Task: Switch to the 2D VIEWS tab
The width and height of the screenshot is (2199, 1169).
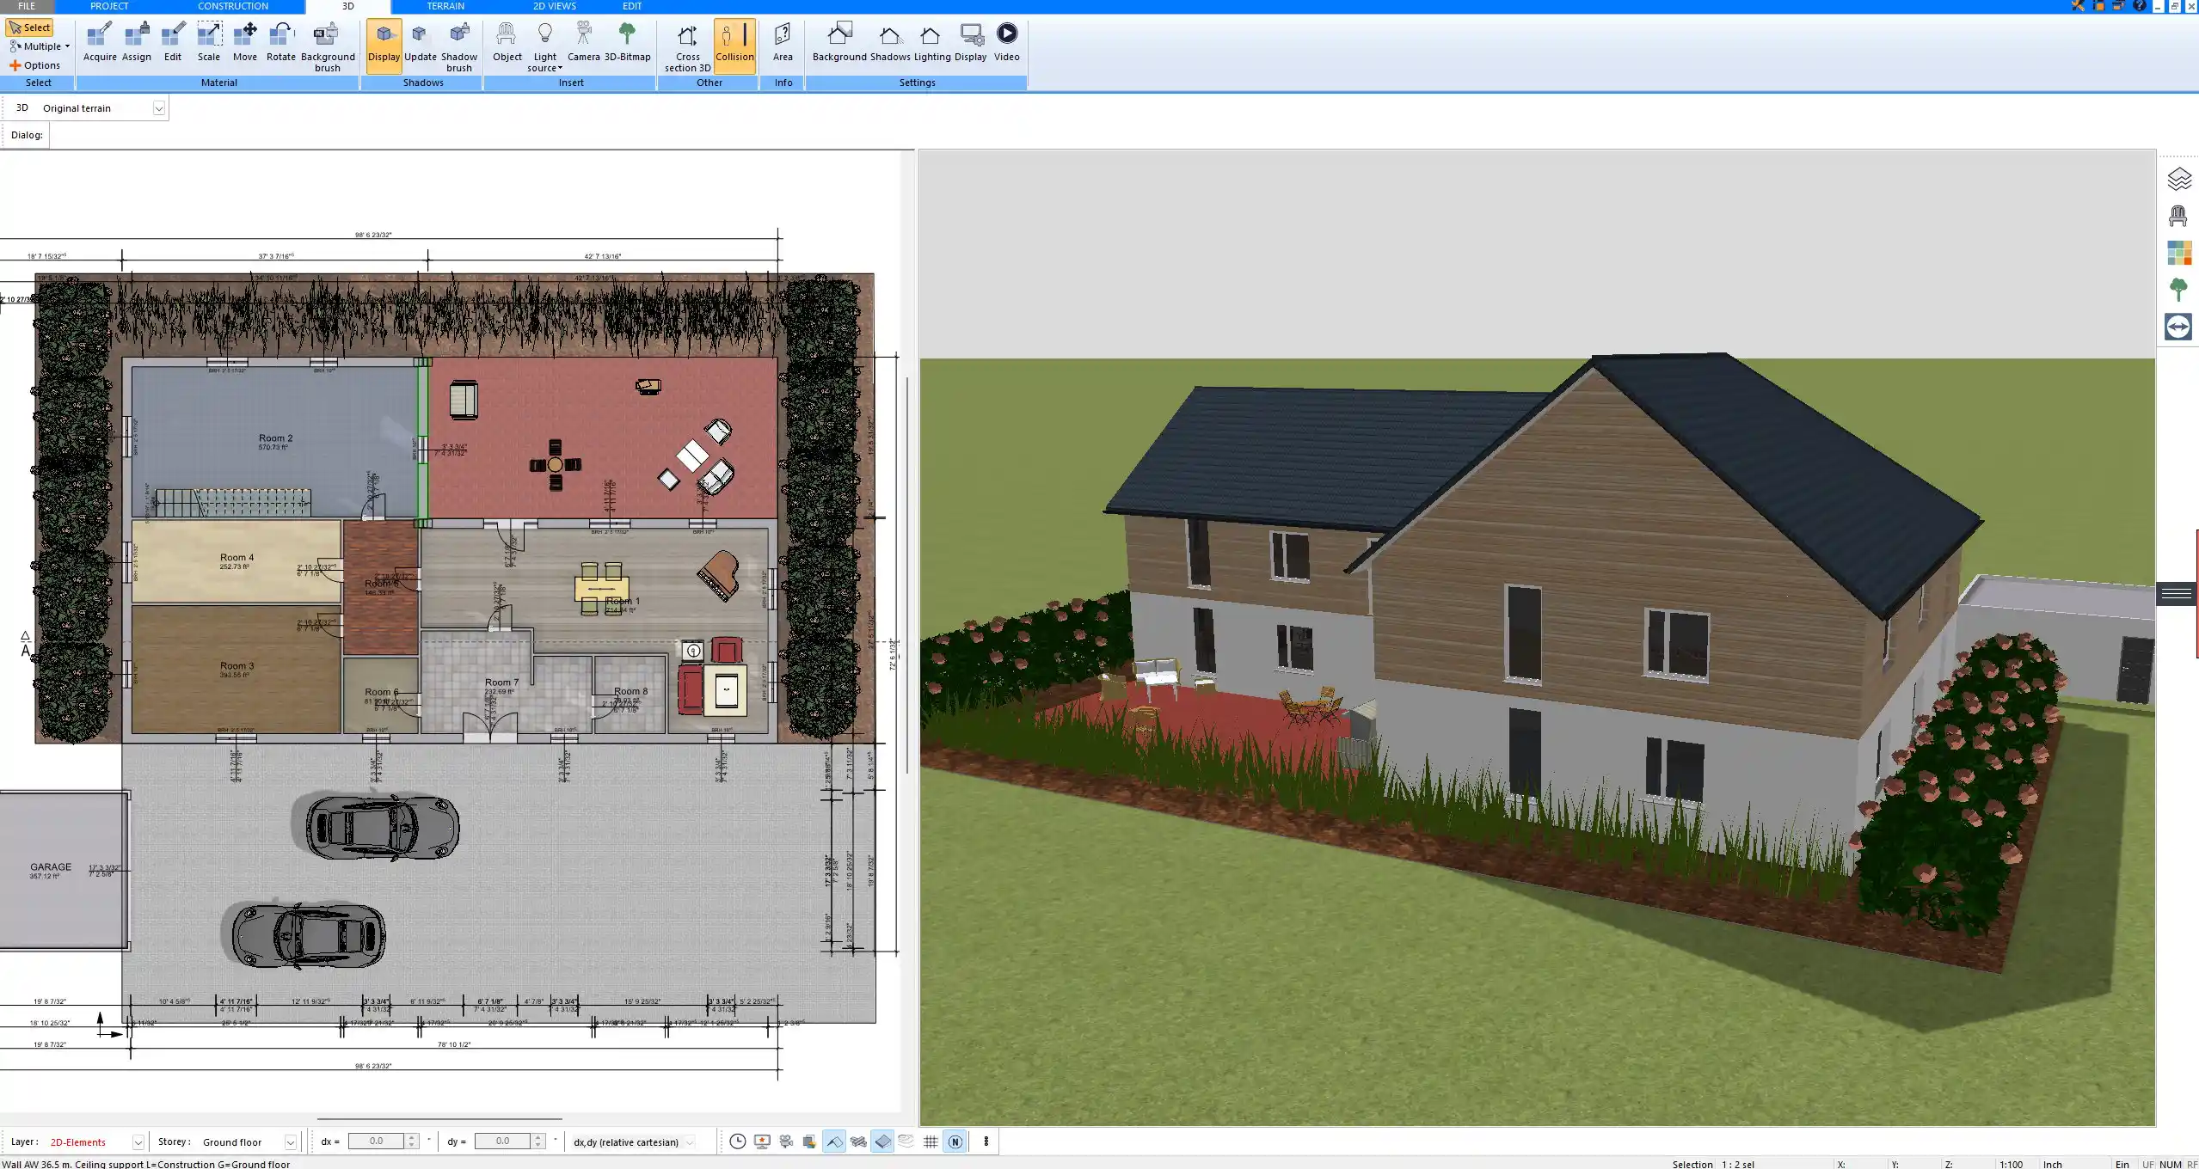Action: tap(555, 6)
